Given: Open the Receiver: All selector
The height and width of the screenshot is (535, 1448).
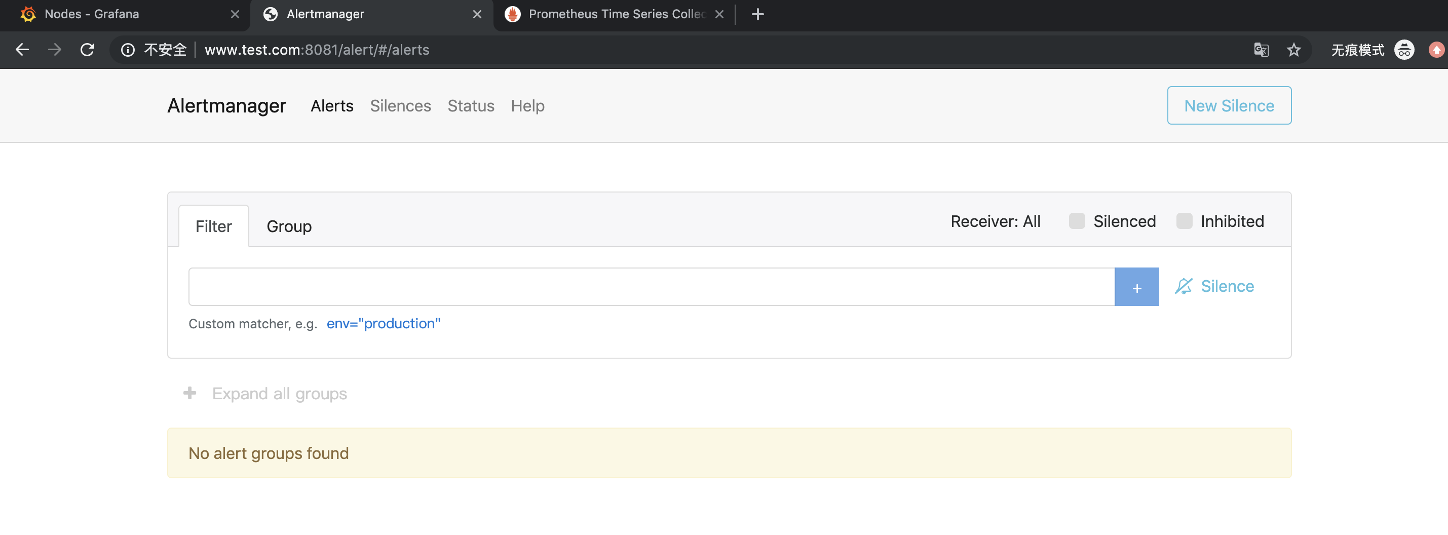Looking at the screenshot, I should [995, 221].
